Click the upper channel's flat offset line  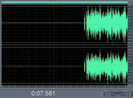tap(43, 23)
